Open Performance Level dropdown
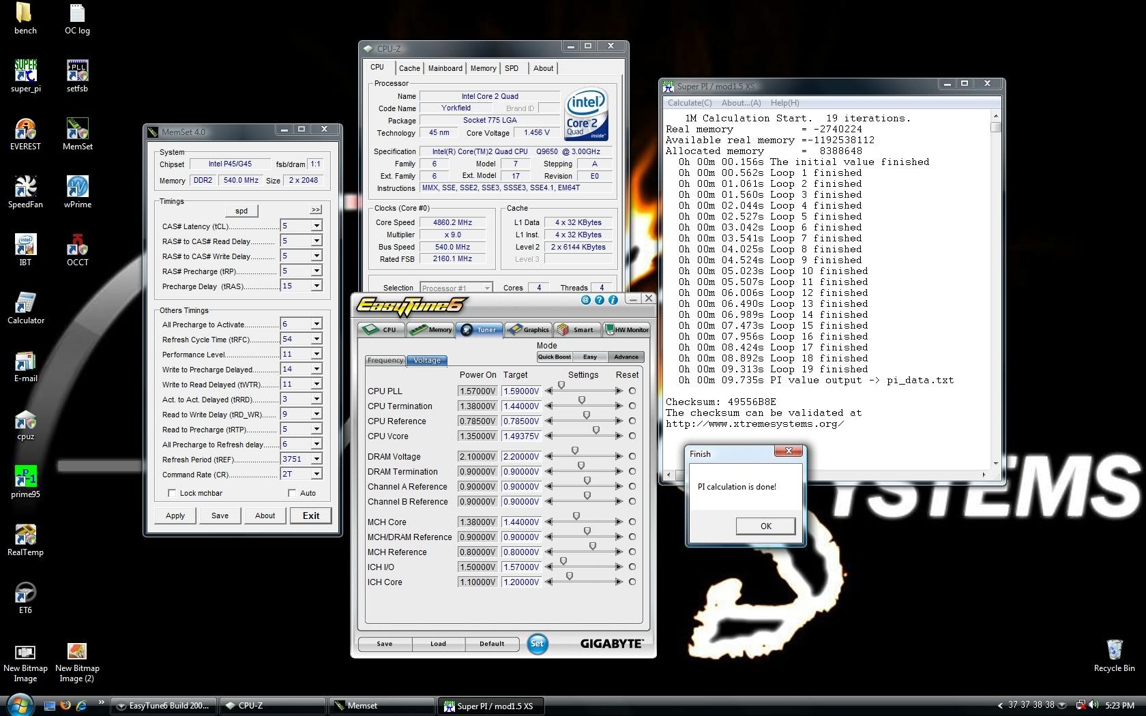1146x716 pixels. click(x=317, y=354)
